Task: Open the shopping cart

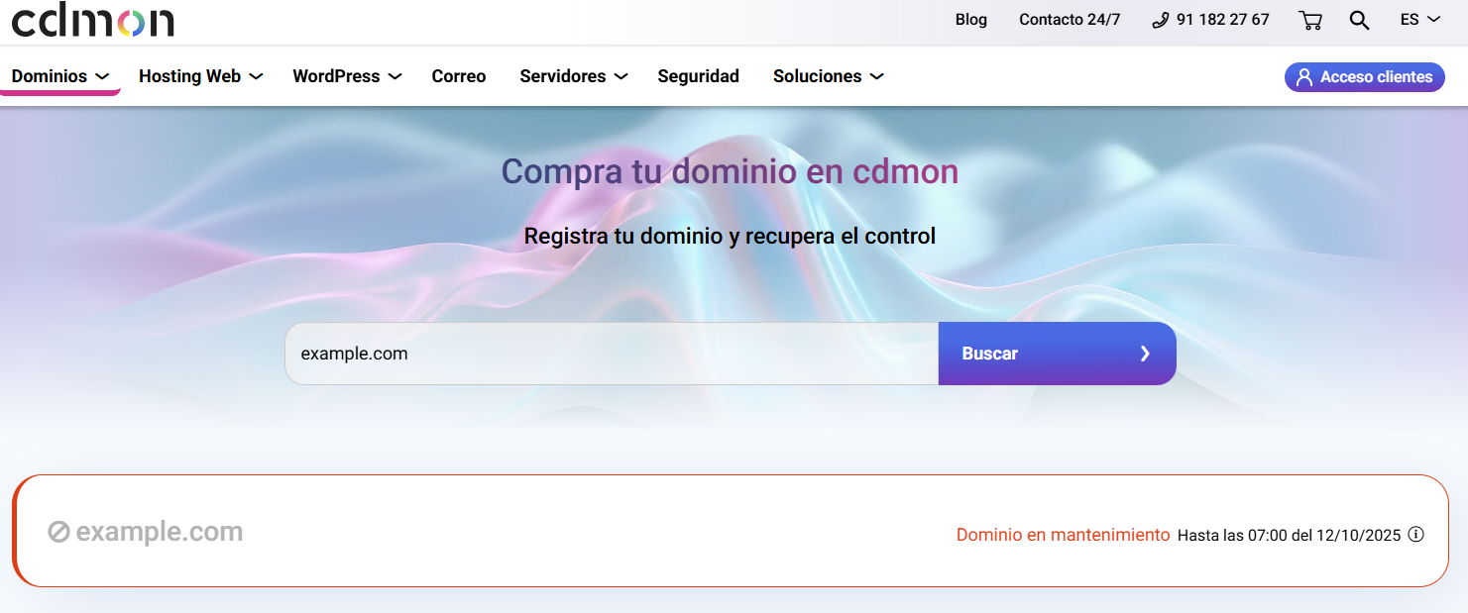Action: point(1309,20)
